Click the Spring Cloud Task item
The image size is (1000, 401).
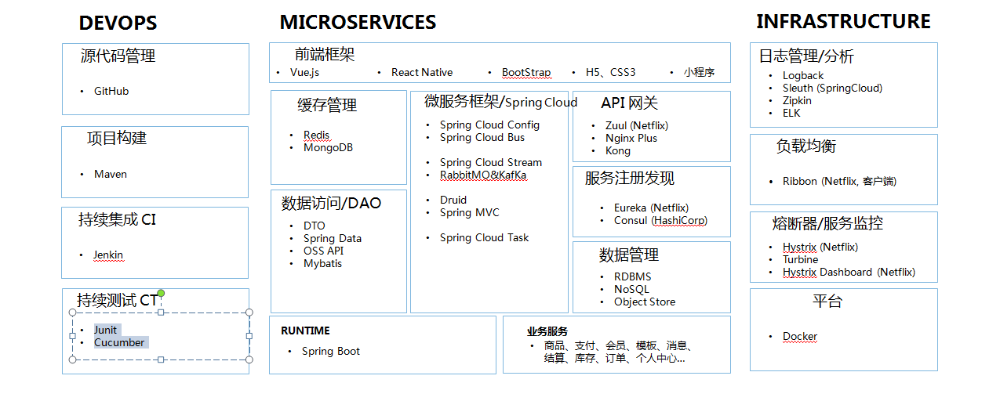pyautogui.click(x=484, y=237)
